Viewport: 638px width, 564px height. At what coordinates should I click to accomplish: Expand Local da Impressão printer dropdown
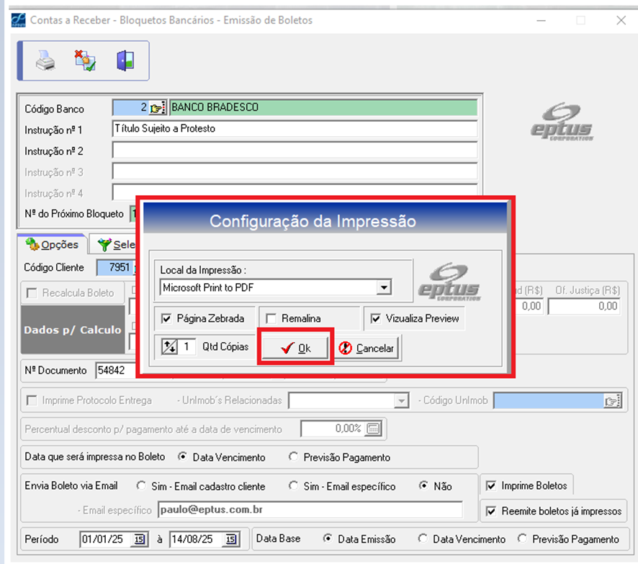coord(385,288)
